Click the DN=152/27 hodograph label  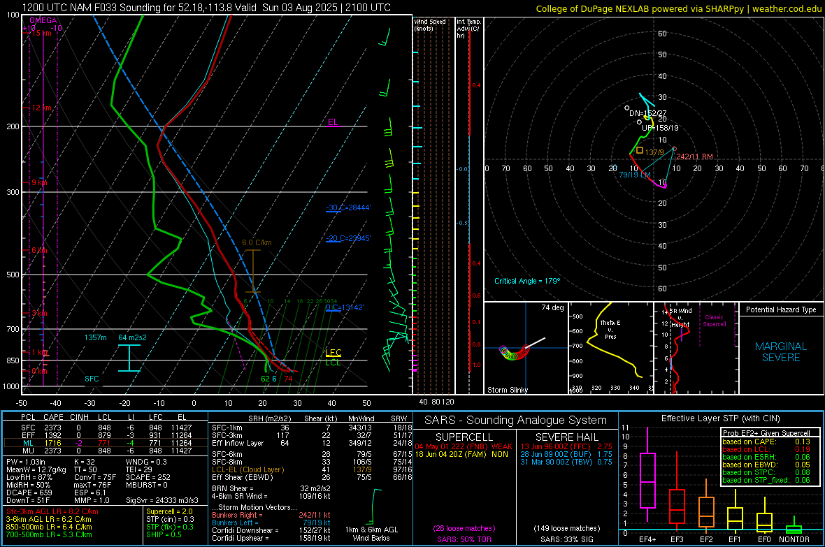coord(647,113)
